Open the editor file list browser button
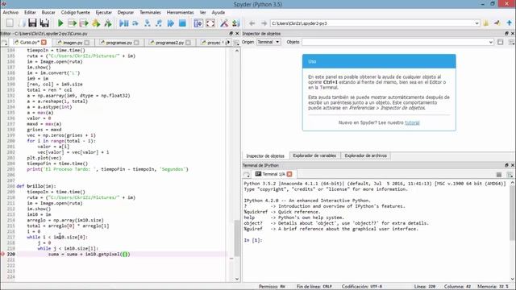 [x=4, y=43]
